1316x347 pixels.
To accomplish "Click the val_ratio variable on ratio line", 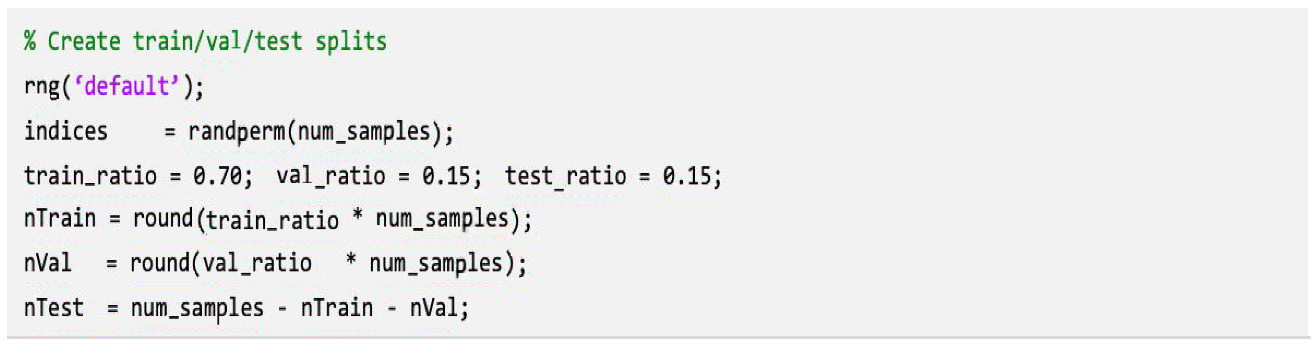I will (330, 176).
